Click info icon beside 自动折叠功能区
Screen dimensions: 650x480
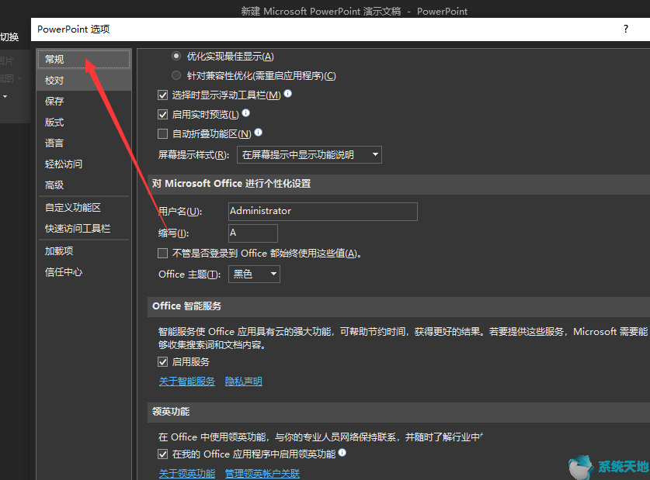coord(259,132)
